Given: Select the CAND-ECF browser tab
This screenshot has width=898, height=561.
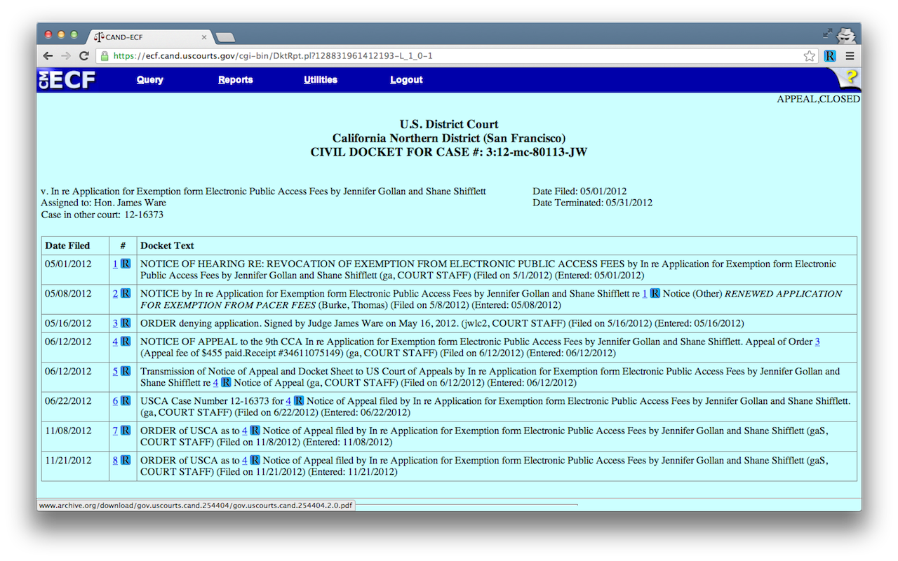Looking at the screenshot, I should click(x=149, y=37).
